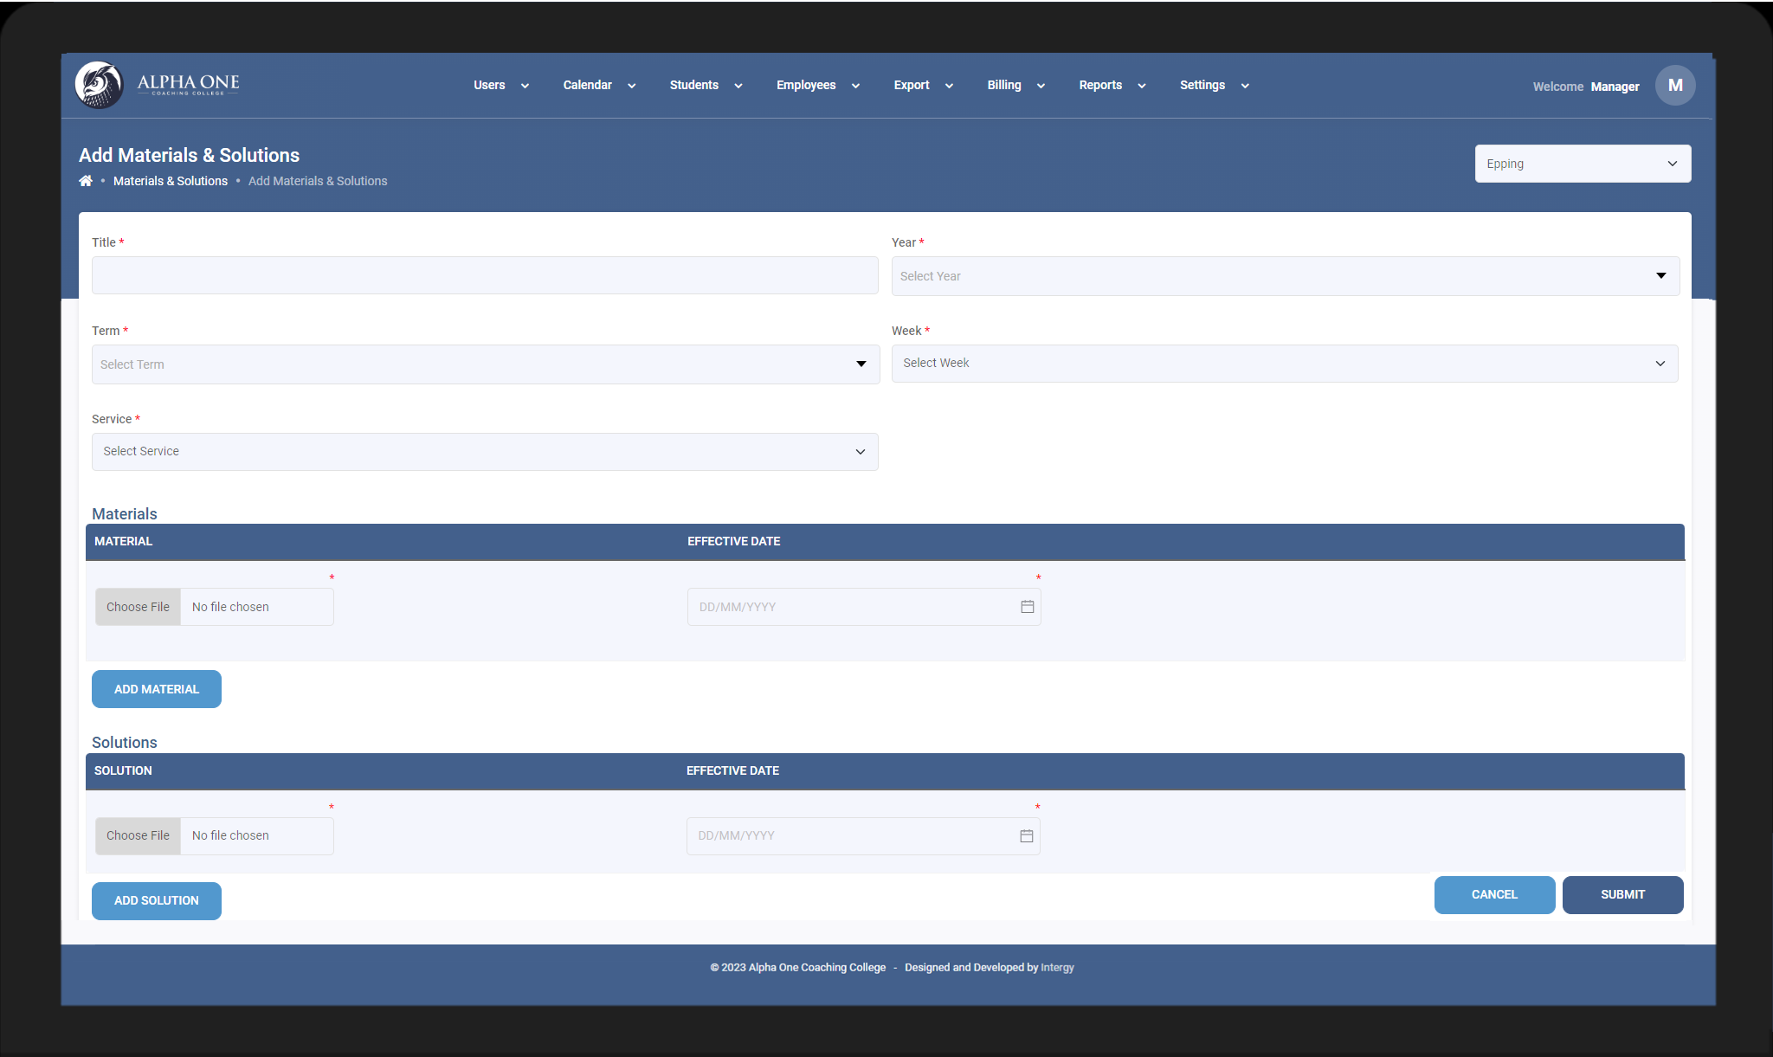1773x1057 pixels.
Task: Open the Select Week dropdown
Action: click(1285, 364)
